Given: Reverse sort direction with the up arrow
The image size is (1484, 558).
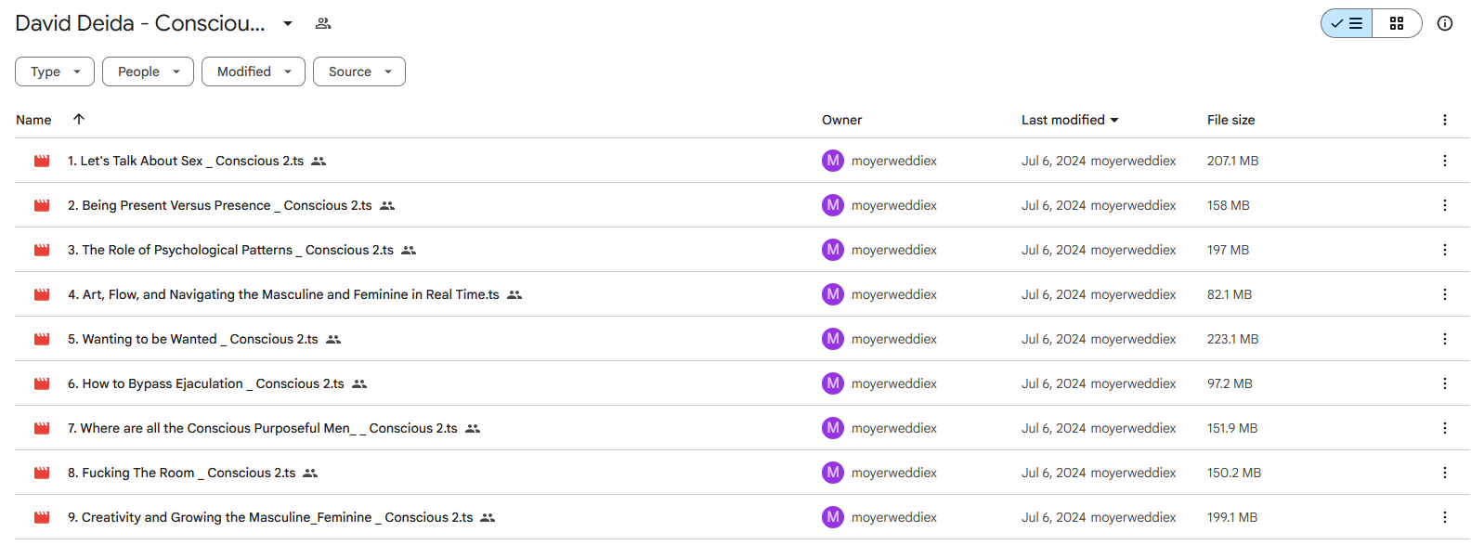Looking at the screenshot, I should click(79, 119).
